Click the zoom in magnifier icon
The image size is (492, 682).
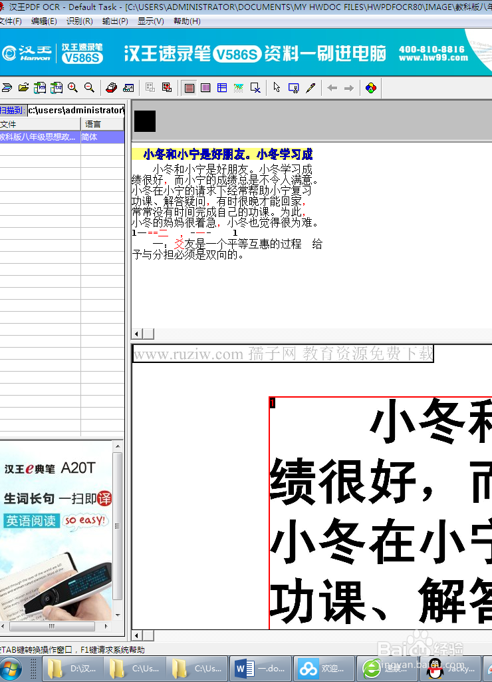pyautogui.click(x=72, y=88)
